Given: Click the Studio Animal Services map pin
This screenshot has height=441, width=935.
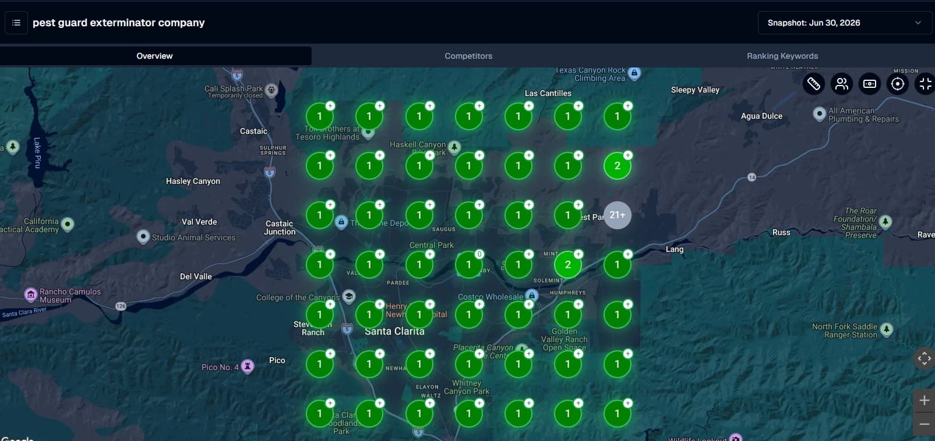Looking at the screenshot, I should (x=143, y=237).
